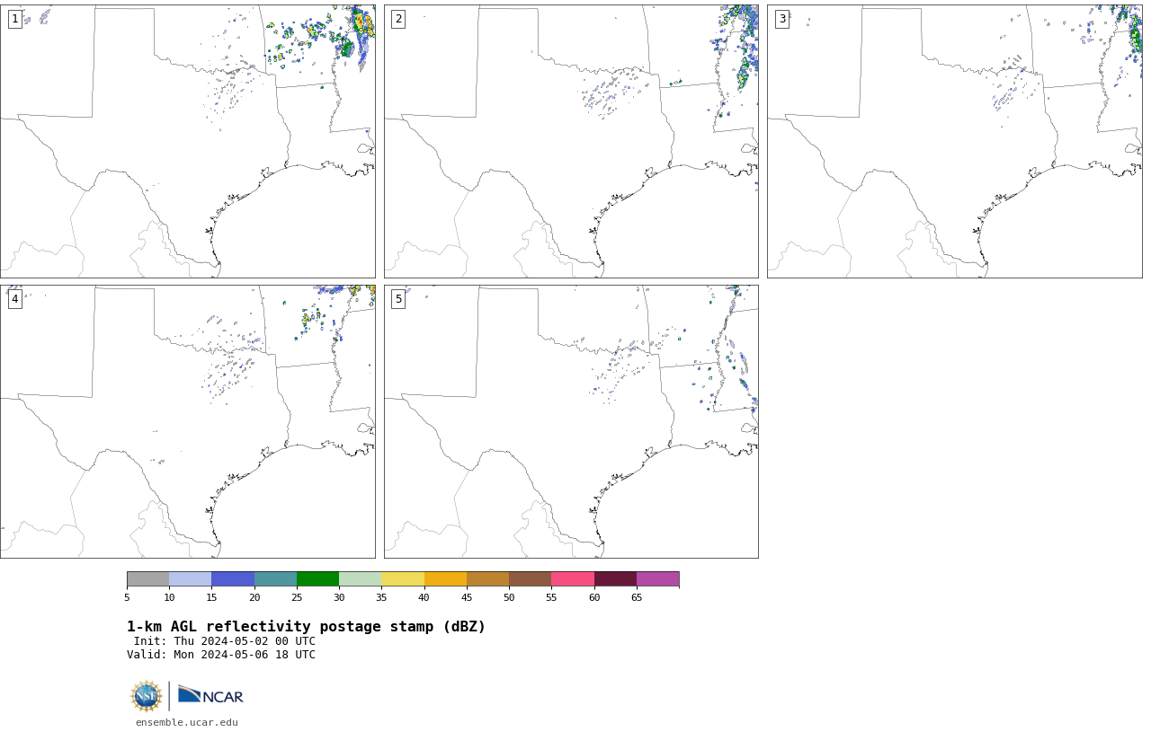Viewport: 1151px width, 732px height.
Task: Select the light blue 10-15 dBZ swatch
Action: [191, 579]
